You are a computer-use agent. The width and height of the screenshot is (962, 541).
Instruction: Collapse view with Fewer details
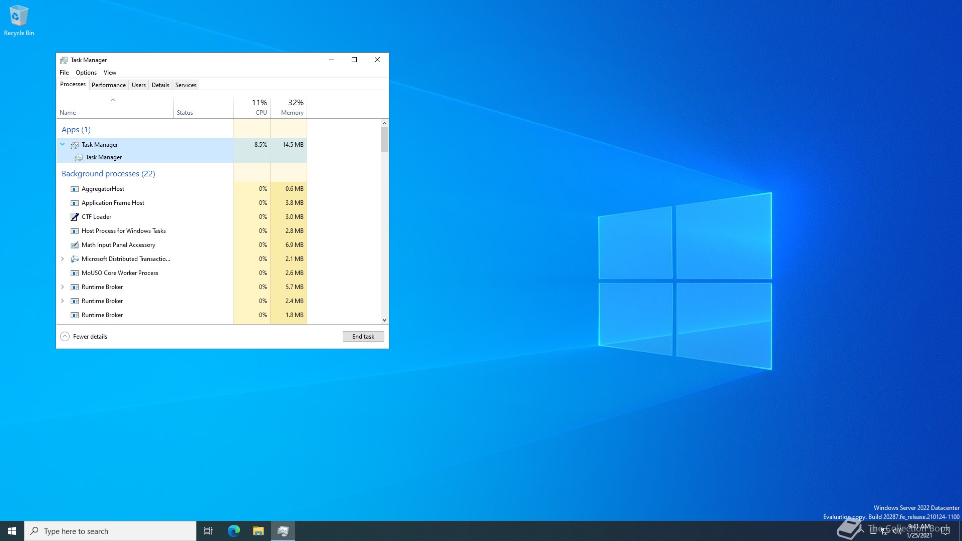click(84, 337)
